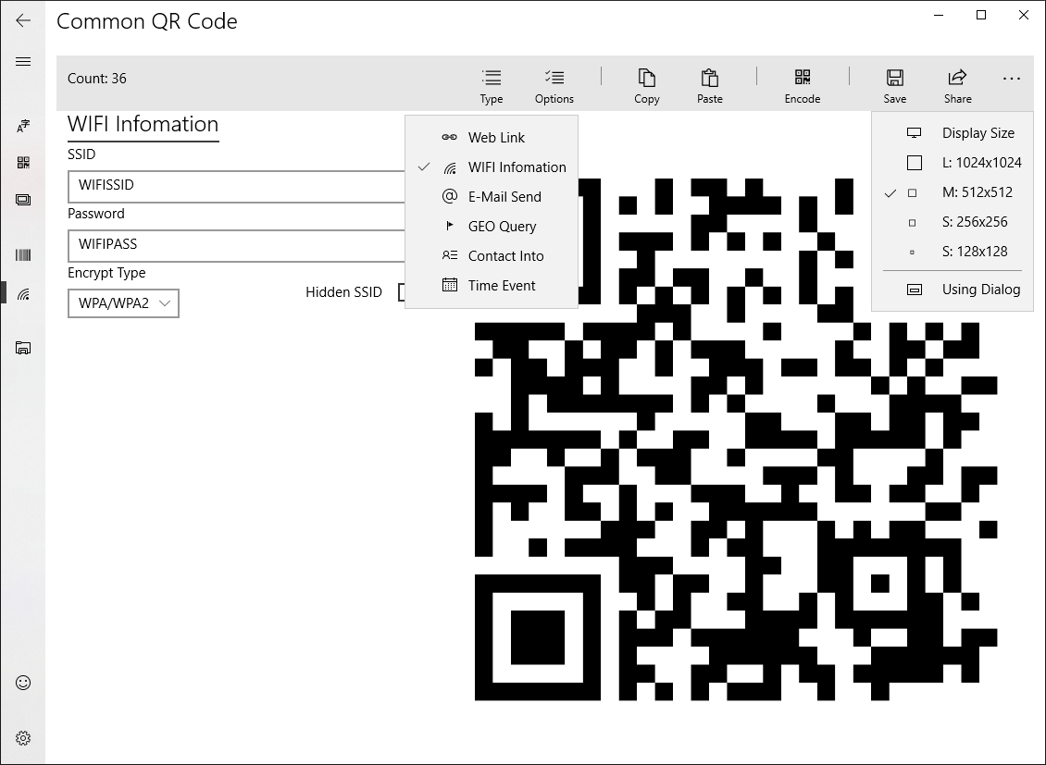Open the feedback smiley icon
Image resolution: width=1046 pixels, height=765 pixels.
[23, 683]
